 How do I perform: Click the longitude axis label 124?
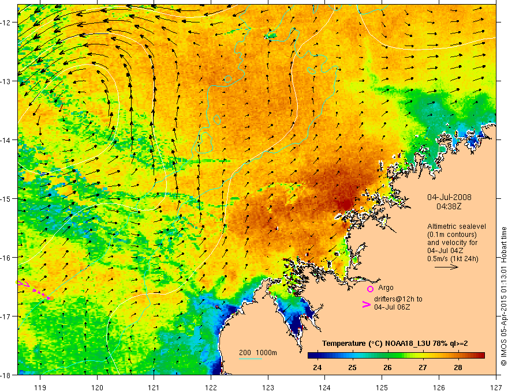point(325,387)
